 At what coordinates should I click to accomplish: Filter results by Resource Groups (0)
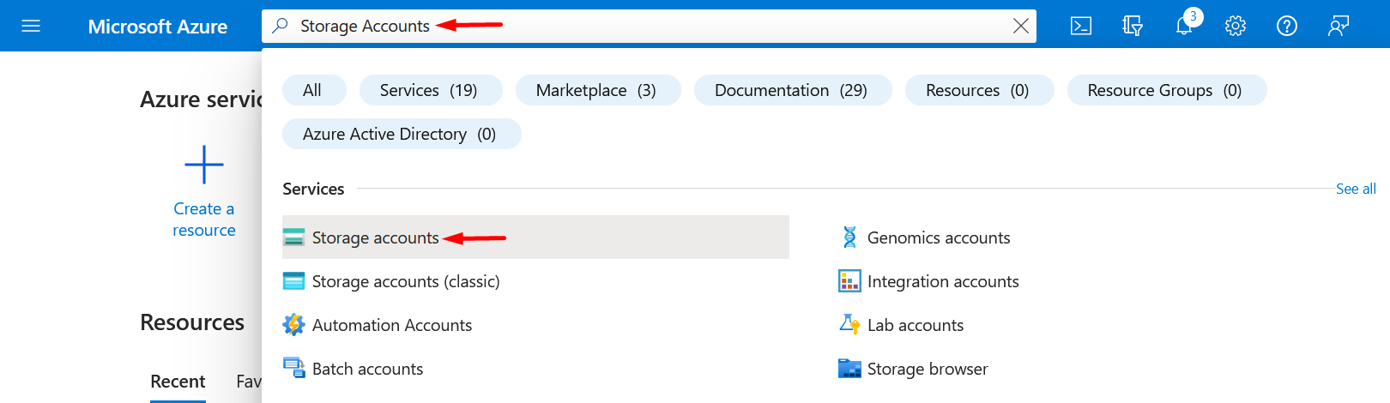(1166, 90)
